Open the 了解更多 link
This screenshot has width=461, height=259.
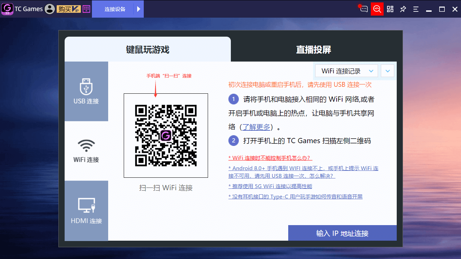tap(256, 127)
